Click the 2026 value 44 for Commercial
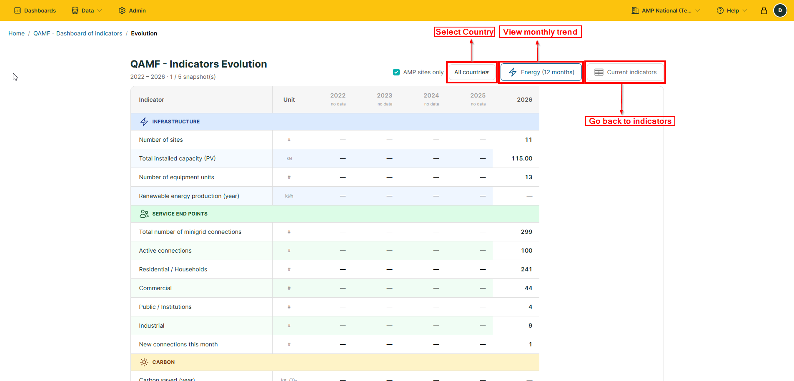The image size is (794, 381). [x=528, y=288]
